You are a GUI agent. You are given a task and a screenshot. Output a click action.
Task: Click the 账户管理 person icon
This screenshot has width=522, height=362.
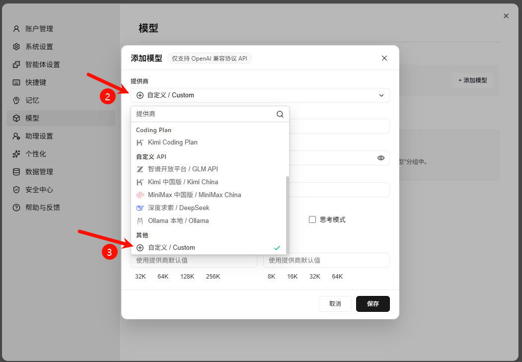click(x=16, y=29)
